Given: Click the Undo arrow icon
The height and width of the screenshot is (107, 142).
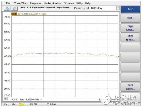Looking at the screenshot, I should pyautogui.click(x=7, y=9).
